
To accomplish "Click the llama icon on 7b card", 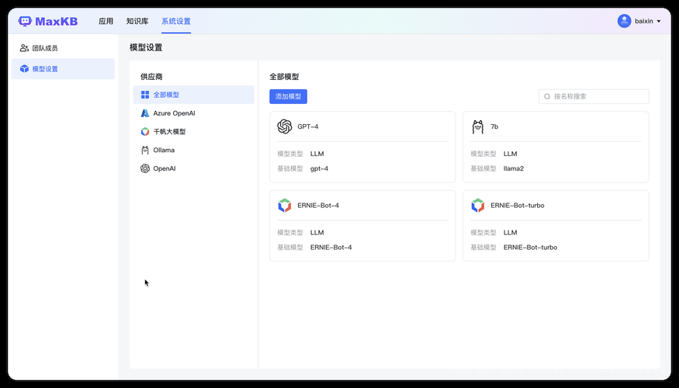I will click(x=478, y=127).
